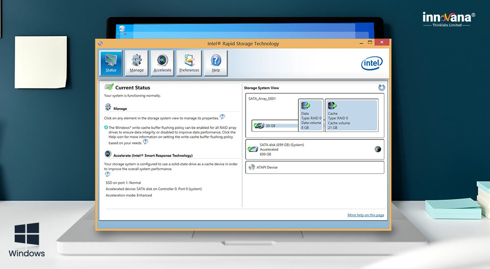Click the Storage System View heading
This screenshot has height=269, width=490.
tap(261, 88)
